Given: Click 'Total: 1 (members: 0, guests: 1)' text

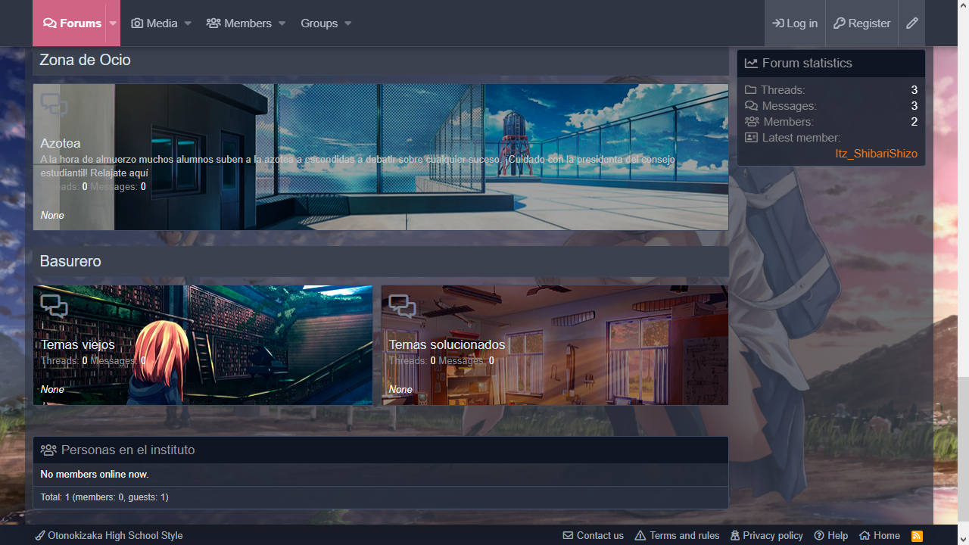Looking at the screenshot, I should [104, 497].
